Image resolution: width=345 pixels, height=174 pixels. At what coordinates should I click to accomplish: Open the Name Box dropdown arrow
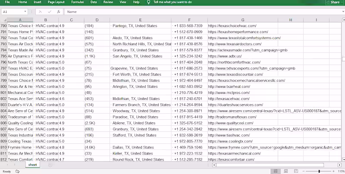tap(25, 12)
